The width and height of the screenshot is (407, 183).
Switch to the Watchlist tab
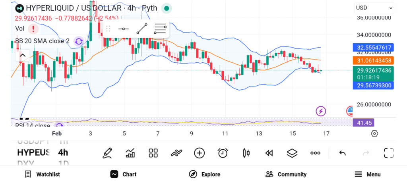coord(42,174)
